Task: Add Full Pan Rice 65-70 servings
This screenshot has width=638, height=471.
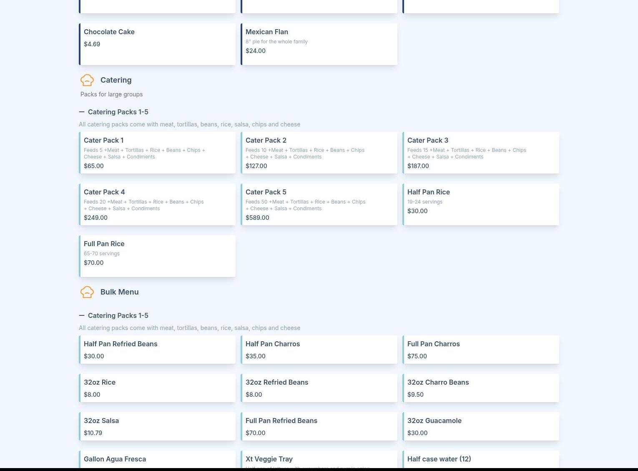Action: (157, 256)
